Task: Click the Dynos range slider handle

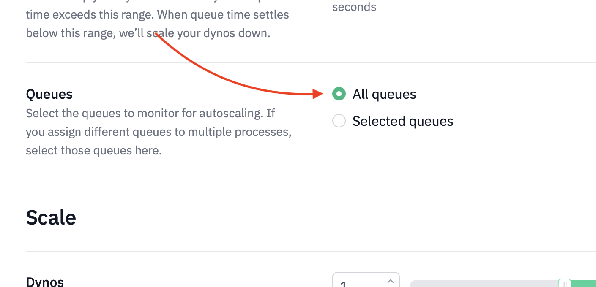Action: (x=564, y=283)
